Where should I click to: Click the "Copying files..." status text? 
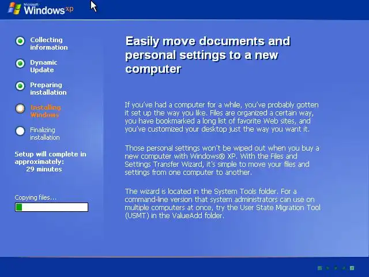[36, 197]
